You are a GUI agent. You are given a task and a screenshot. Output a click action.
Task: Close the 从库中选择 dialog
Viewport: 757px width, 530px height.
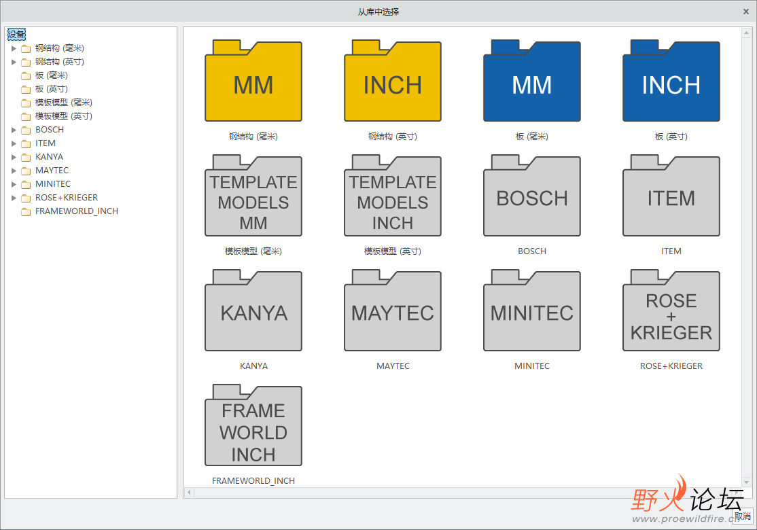click(x=746, y=12)
